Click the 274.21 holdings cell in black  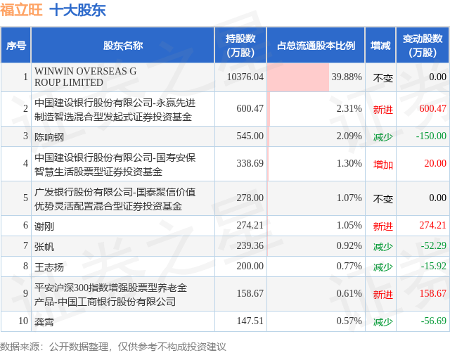[250, 225]
